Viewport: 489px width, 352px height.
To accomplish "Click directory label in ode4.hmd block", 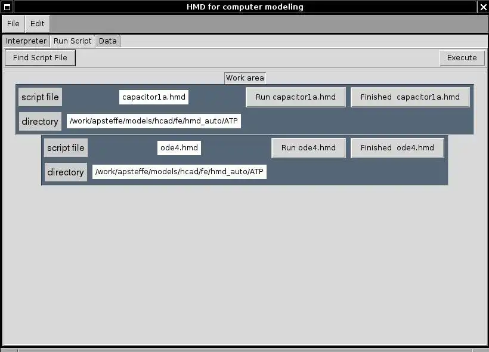I will [x=66, y=172].
